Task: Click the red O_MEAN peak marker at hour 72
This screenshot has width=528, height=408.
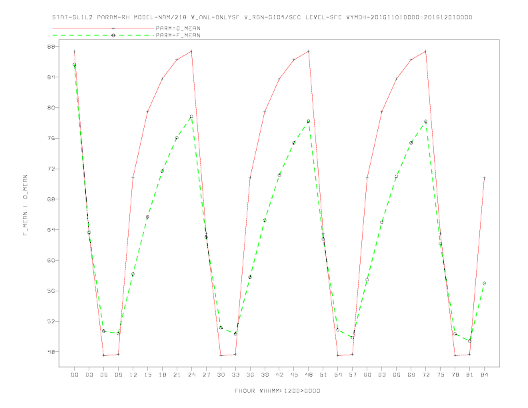Action: point(425,51)
